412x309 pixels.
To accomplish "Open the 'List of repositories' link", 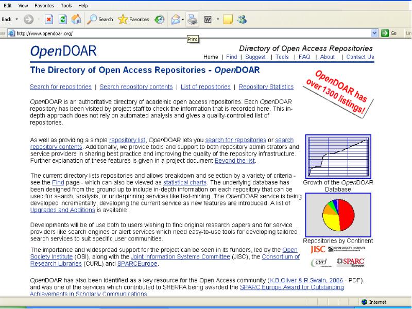I will pos(205,87).
